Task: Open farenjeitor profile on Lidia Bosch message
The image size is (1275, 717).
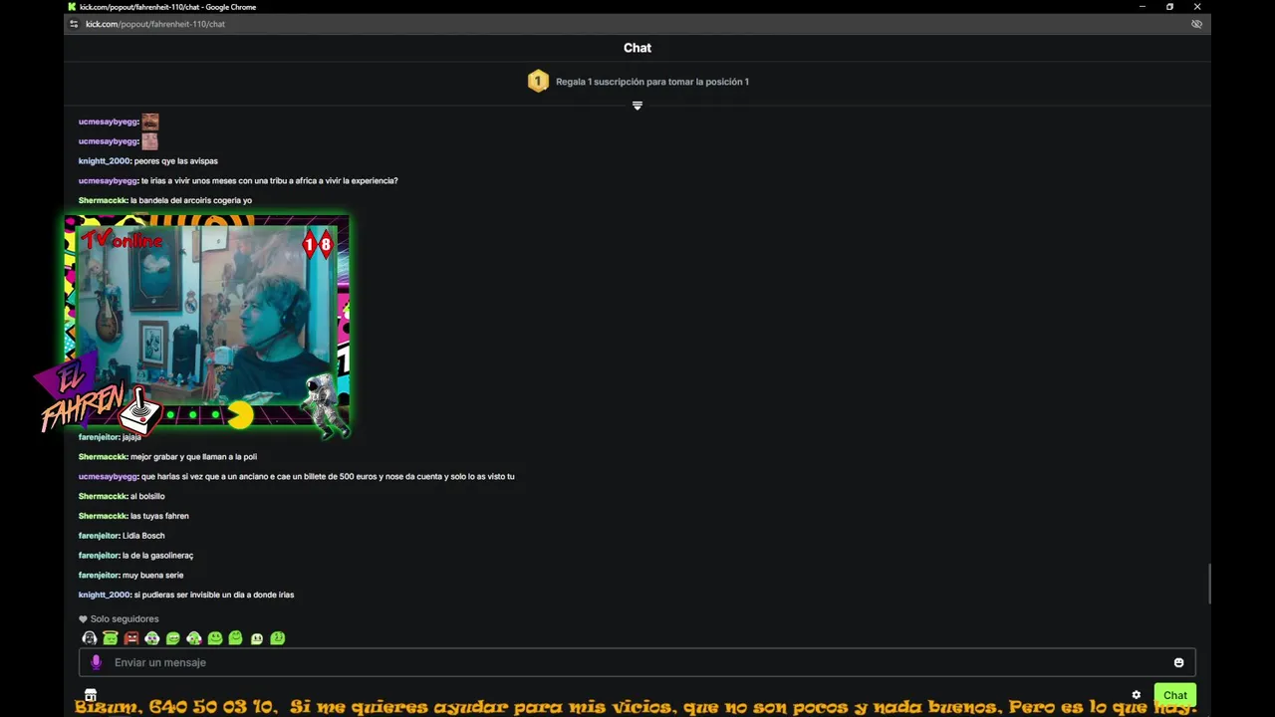Action: tap(100, 536)
